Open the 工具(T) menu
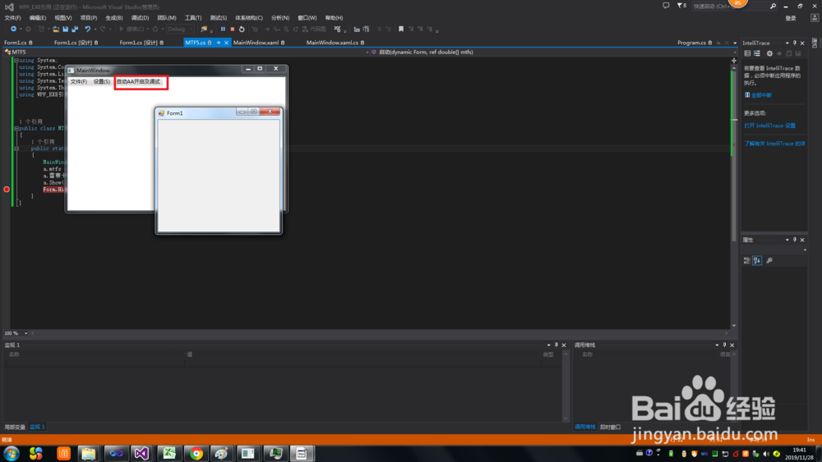This screenshot has height=462, width=822. point(193,18)
